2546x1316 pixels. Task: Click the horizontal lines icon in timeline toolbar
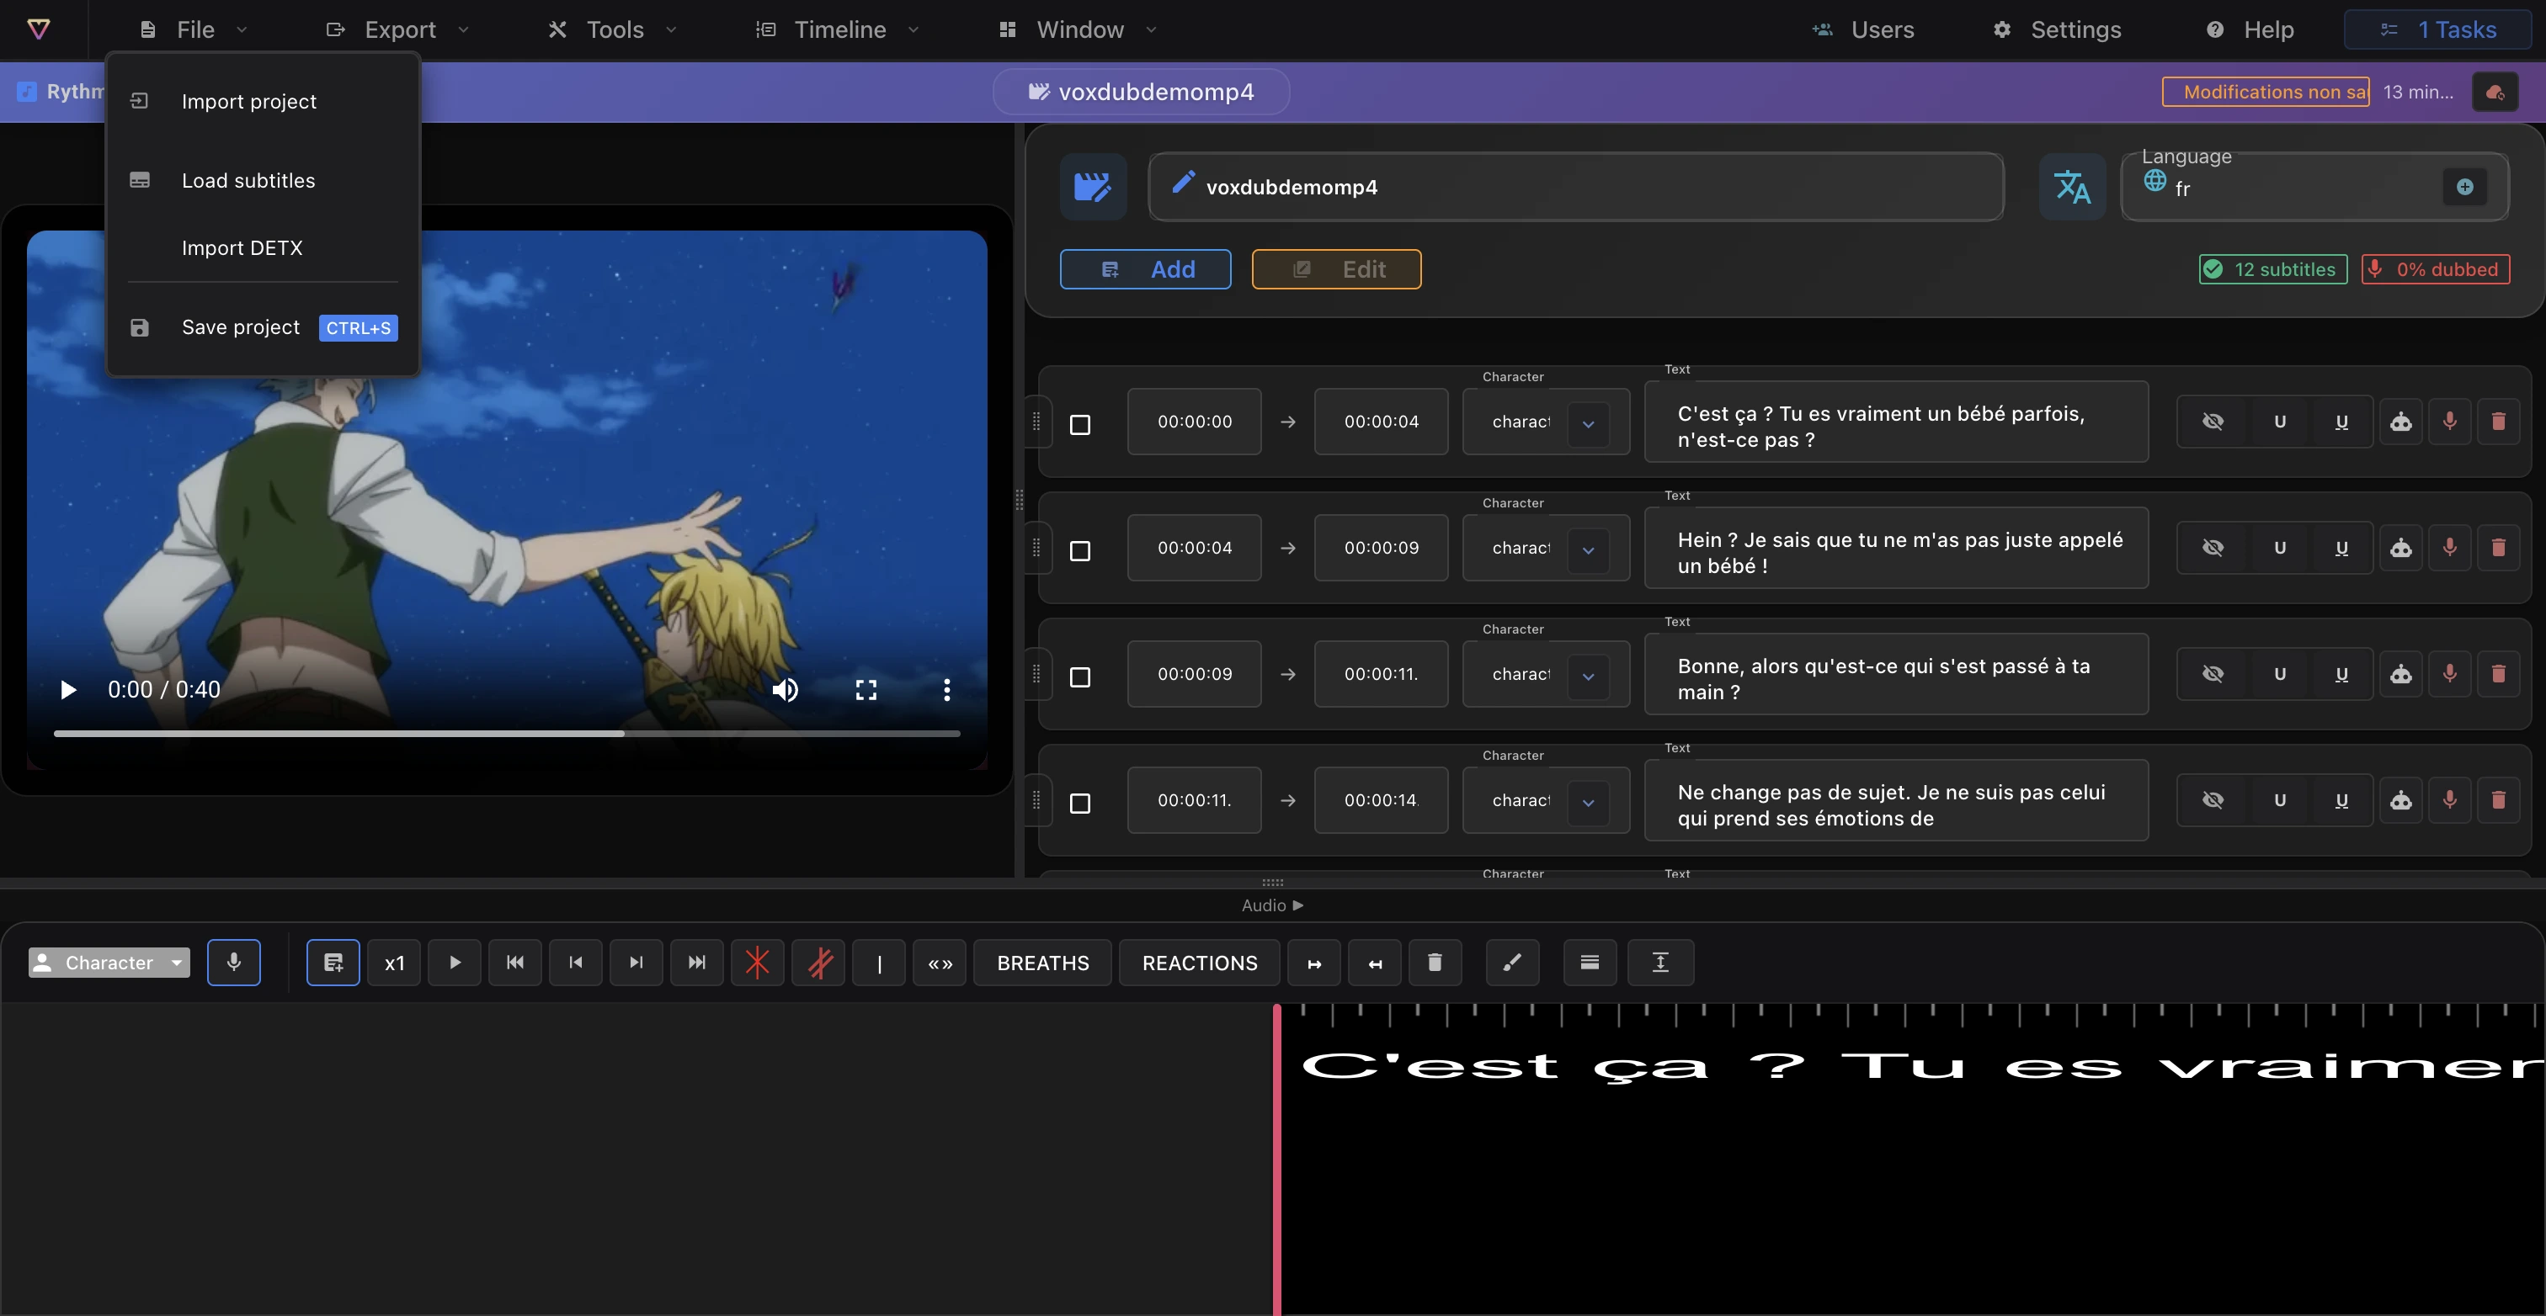click(x=1590, y=963)
